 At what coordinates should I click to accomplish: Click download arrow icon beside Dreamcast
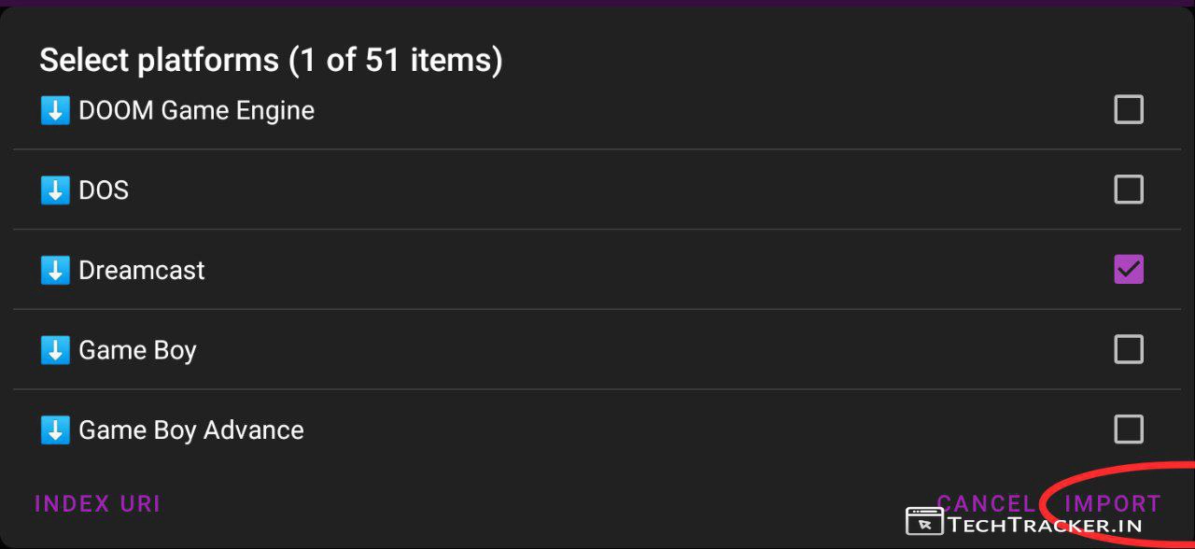click(x=55, y=271)
